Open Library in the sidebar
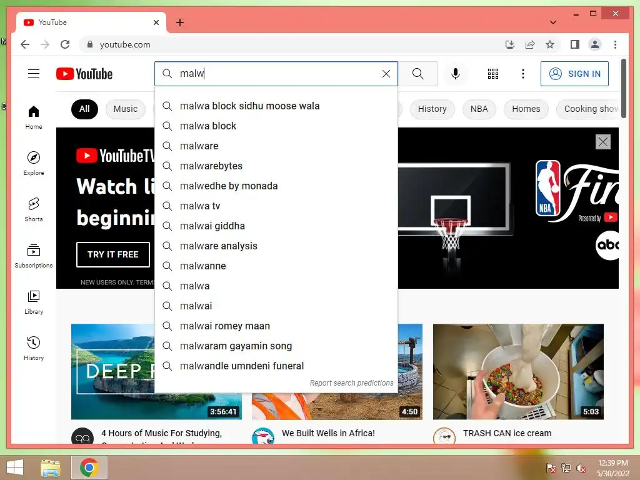The height and width of the screenshot is (480, 640). coord(34,302)
